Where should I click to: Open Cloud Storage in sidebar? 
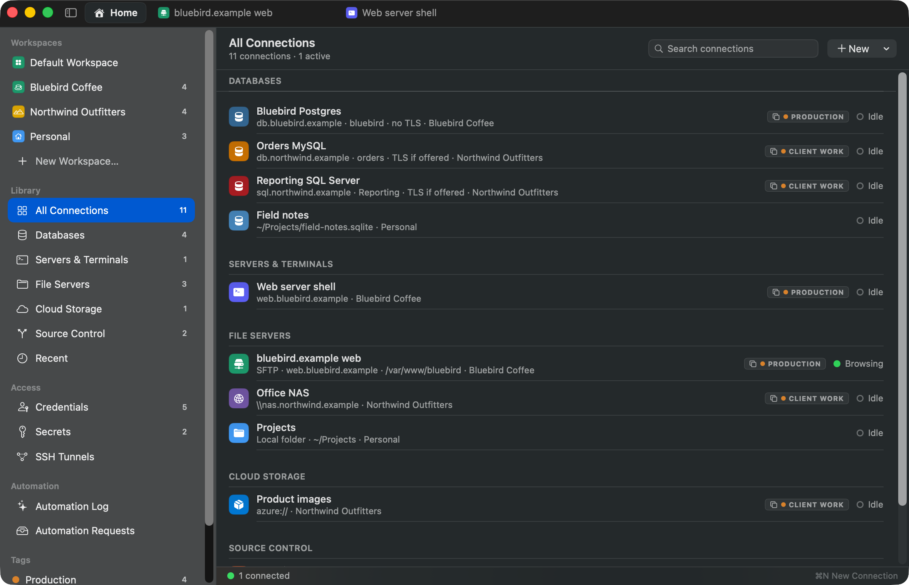point(101,309)
